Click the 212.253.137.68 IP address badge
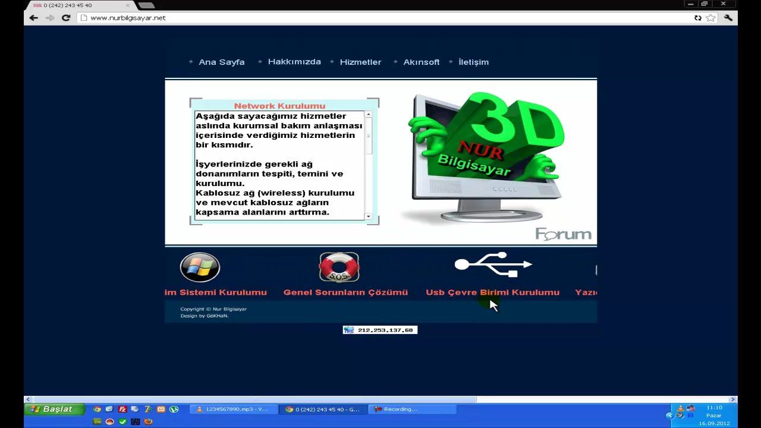Image resolution: width=761 pixels, height=428 pixels. click(x=380, y=330)
